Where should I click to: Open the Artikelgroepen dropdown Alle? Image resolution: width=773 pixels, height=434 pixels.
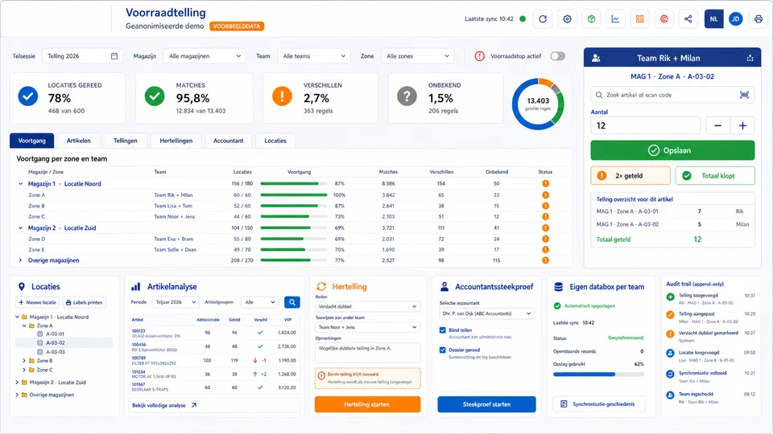260,302
